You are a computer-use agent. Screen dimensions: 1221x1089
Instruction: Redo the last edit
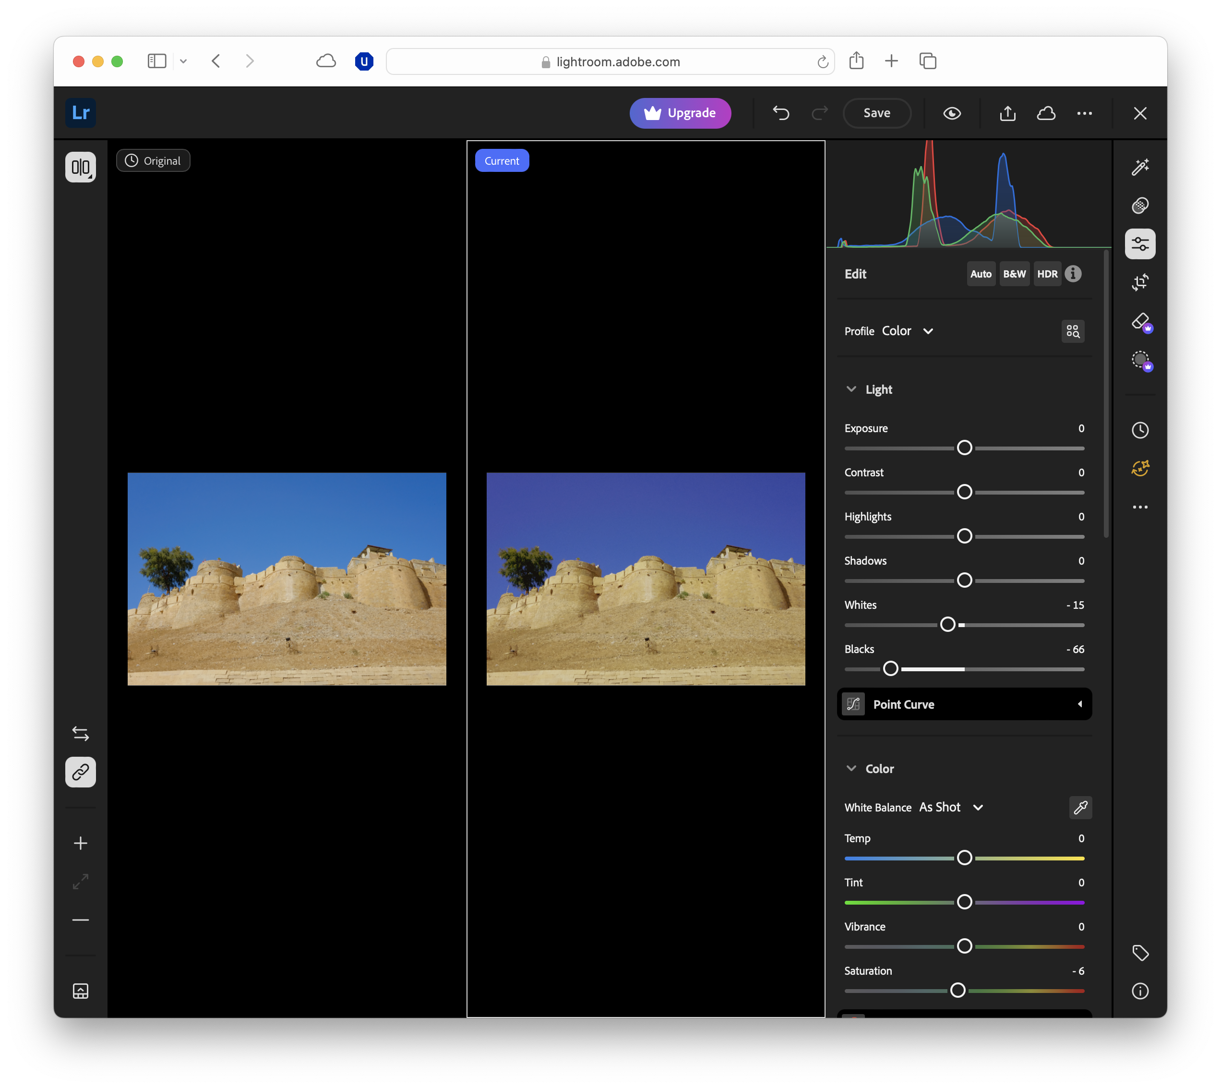820,113
